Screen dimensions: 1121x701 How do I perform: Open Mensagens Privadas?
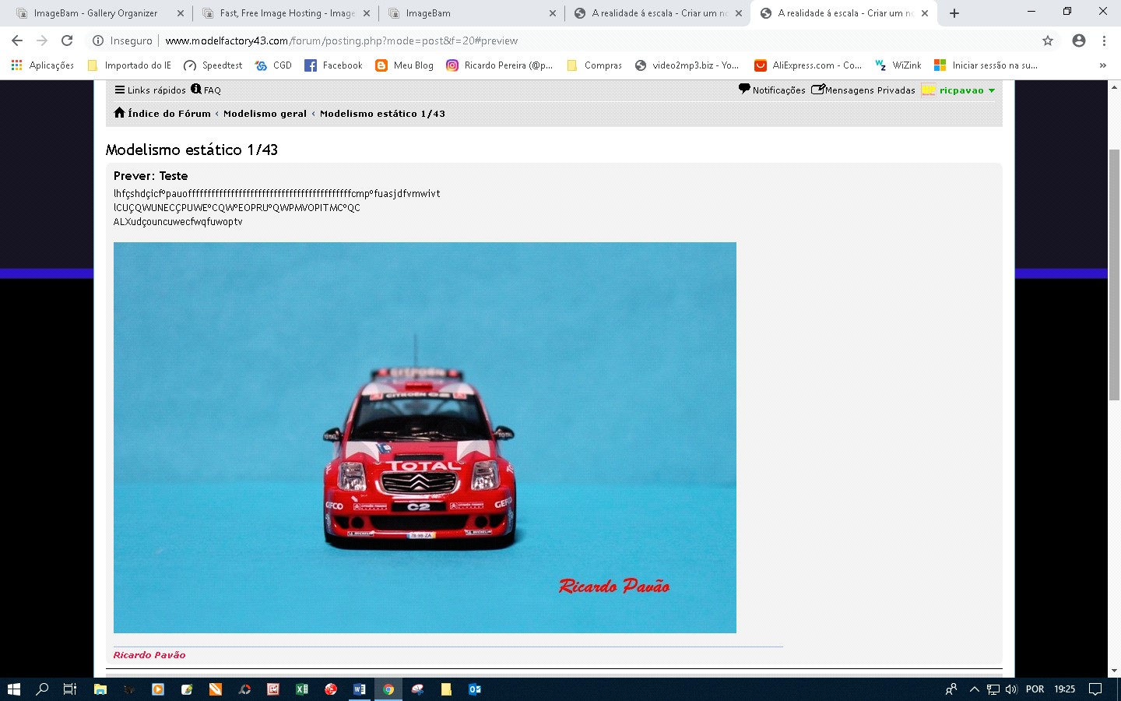tap(863, 90)
